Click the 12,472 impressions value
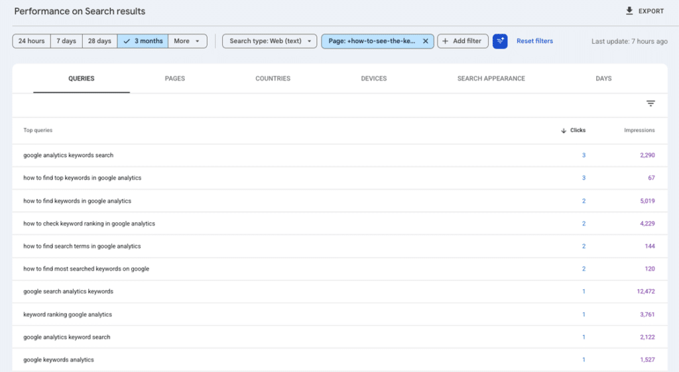679x372 pixels. (x=646, y=292)
